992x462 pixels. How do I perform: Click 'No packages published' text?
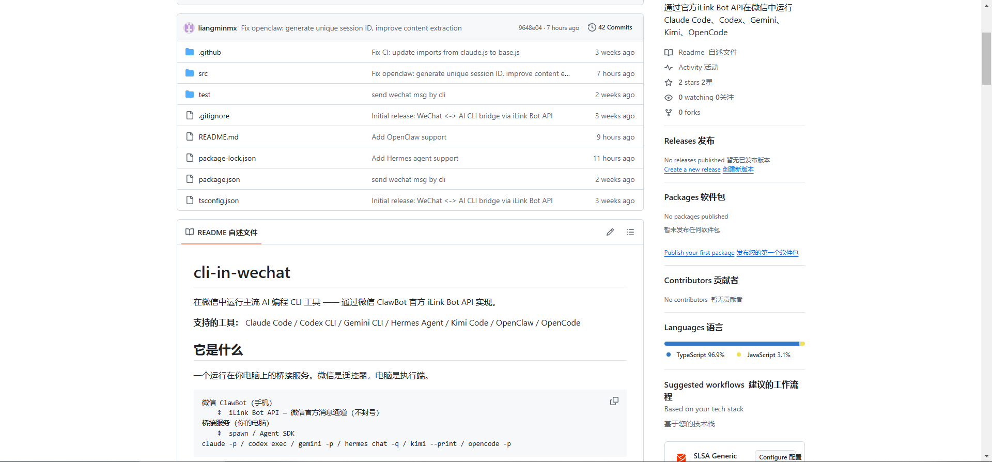tap(696, 217)
